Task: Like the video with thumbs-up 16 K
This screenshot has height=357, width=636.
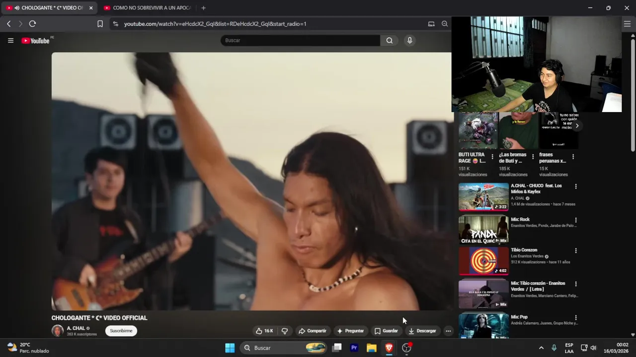Action: [264, 331]
